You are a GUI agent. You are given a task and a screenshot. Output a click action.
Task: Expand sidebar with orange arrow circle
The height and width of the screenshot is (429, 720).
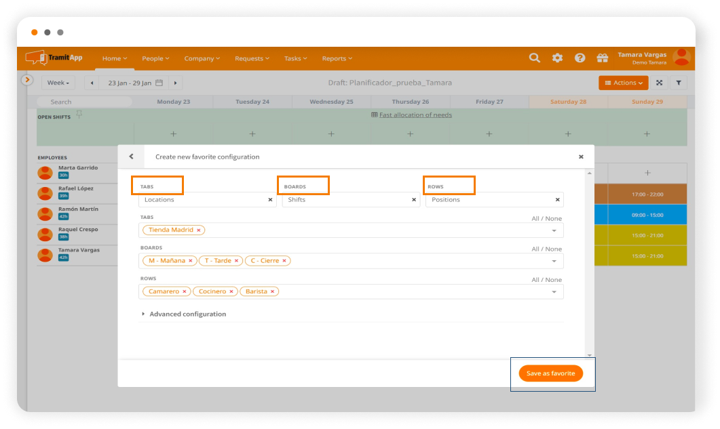27,80
